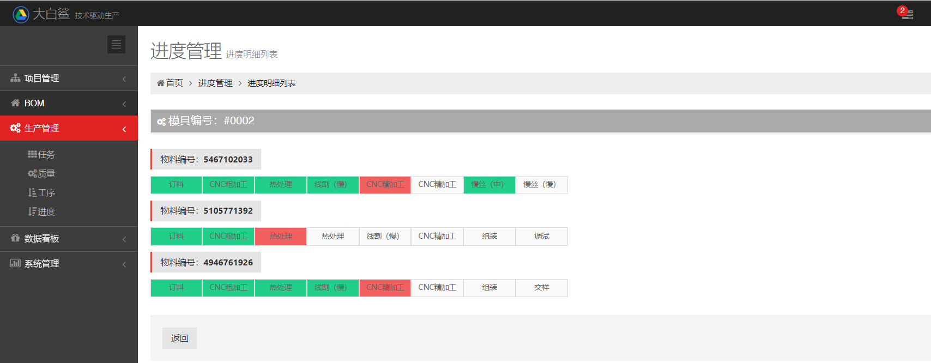Click white 热处理 step for material 5105771392
The image size is (931, 363).
pyautogui.click(x=333, y=237)
